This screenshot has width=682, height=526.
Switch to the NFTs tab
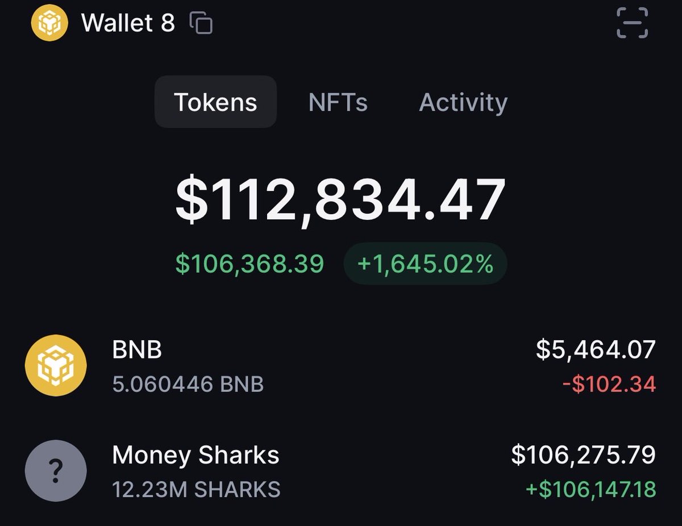338,102
